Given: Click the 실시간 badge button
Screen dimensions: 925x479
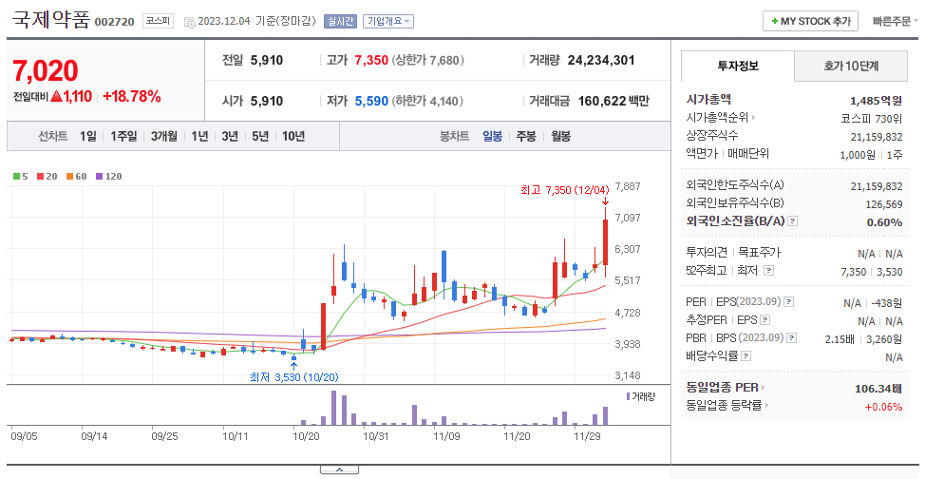Looking at the screenshot, I should point(340,21).
